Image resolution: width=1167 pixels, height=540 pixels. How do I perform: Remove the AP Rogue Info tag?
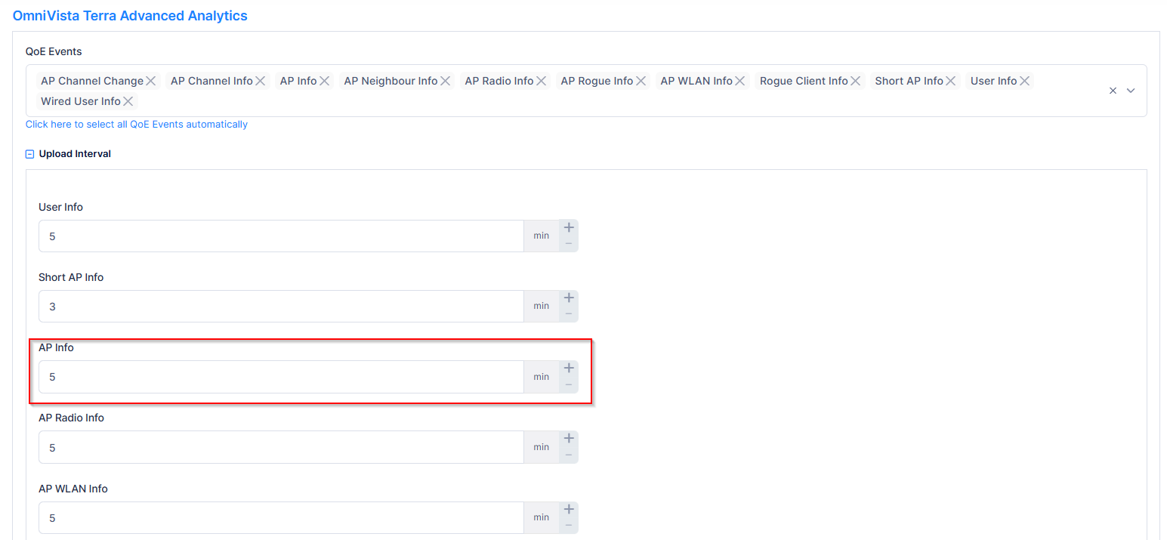[641, 81]
